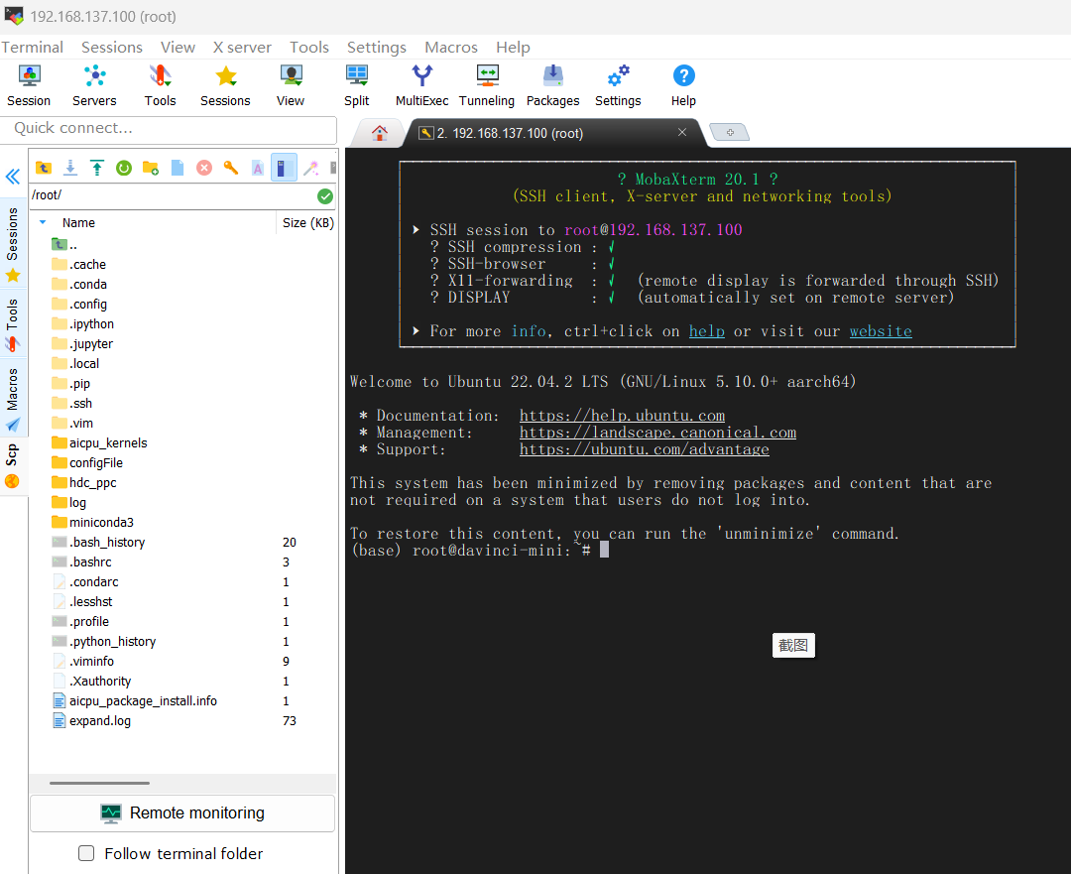Select the Split terminal icon

[x=357, y=86]
